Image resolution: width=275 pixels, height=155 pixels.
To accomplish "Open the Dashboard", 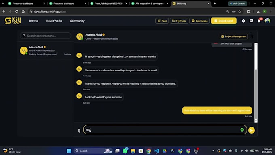I will tap(224, 21).
